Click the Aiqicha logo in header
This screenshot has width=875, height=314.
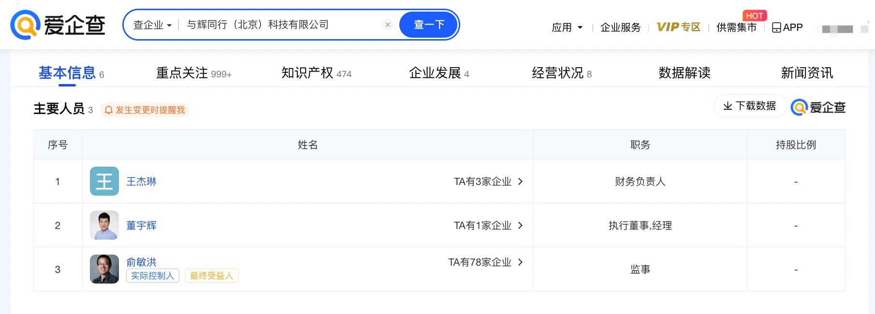point(58,25)
